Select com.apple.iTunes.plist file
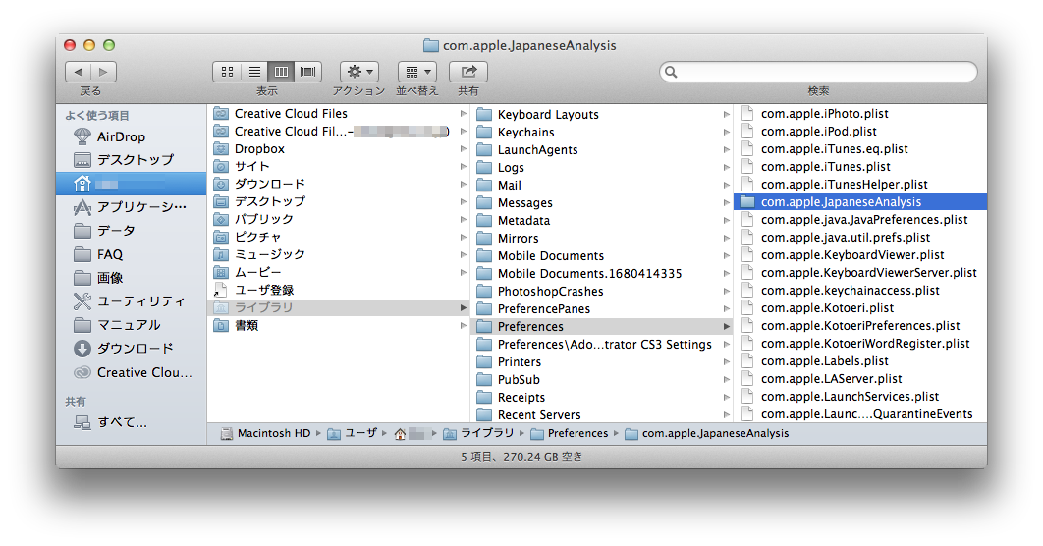Image resolution: width=1043 pixels, height=546 pixels. click(860, 166)
